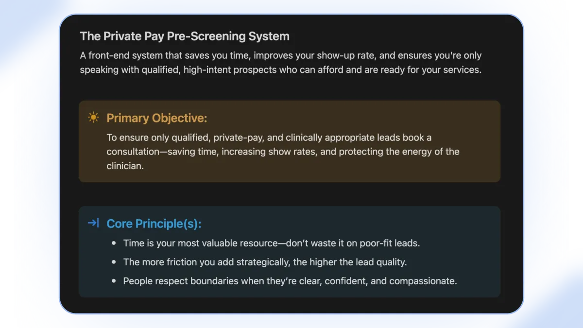Select the Primary Objective heading
583x328 pixels.
(157, 118)
